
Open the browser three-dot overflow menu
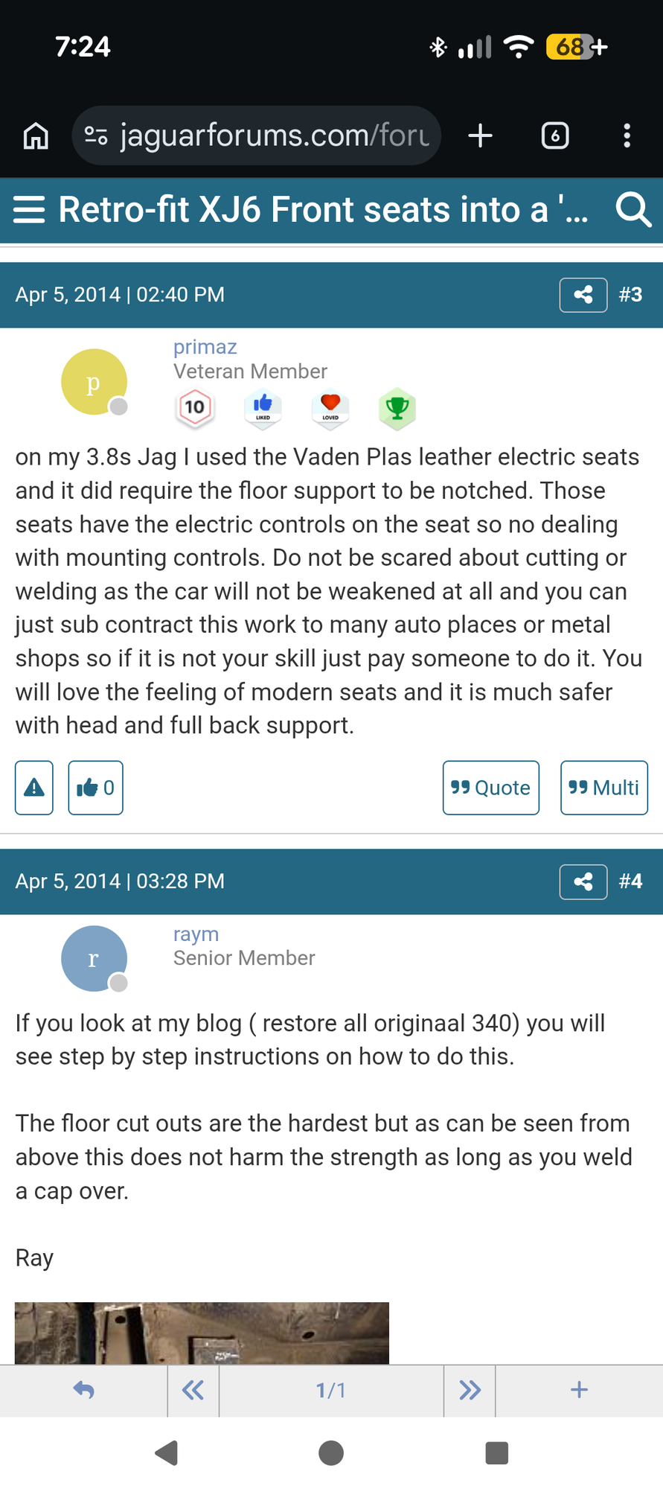[x=627, y=136]
